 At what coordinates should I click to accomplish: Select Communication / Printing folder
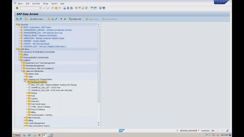[x=42, y=115]
